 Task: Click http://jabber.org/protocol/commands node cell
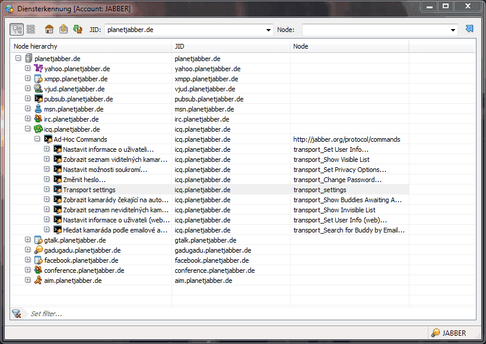pyautogui.click(x=347, y=139)
